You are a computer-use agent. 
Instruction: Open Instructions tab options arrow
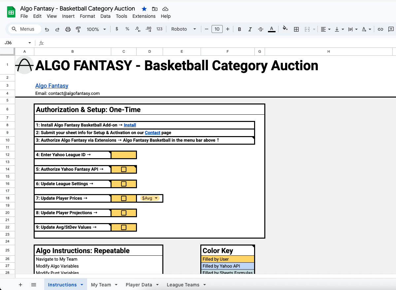[82, 285]
